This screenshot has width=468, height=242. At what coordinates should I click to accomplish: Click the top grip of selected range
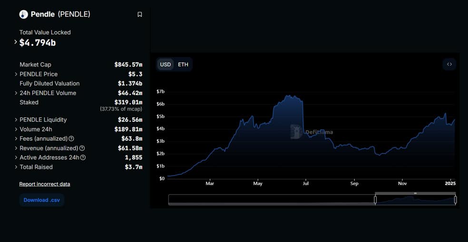415,194
